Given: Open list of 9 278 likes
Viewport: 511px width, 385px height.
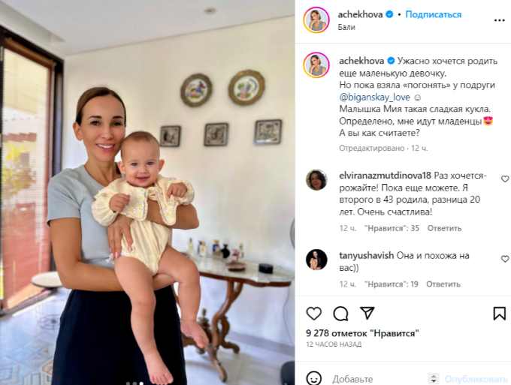Looking at the screenshot, I should [362, 333].
